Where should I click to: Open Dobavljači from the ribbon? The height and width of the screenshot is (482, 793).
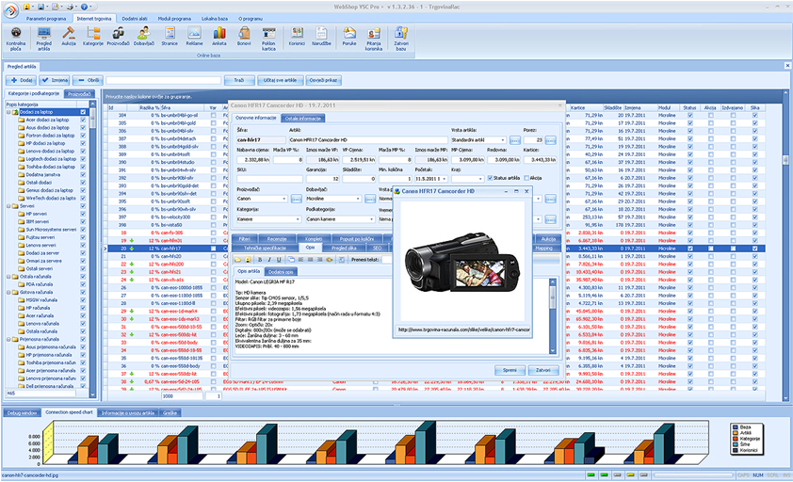coord(144,37)
